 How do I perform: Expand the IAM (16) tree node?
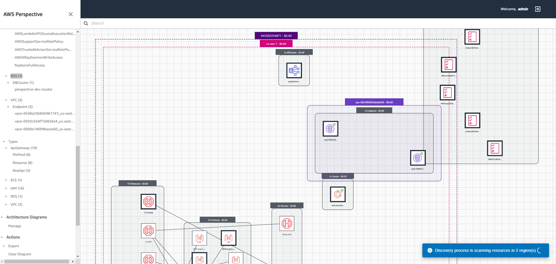[x=6, y=188]
